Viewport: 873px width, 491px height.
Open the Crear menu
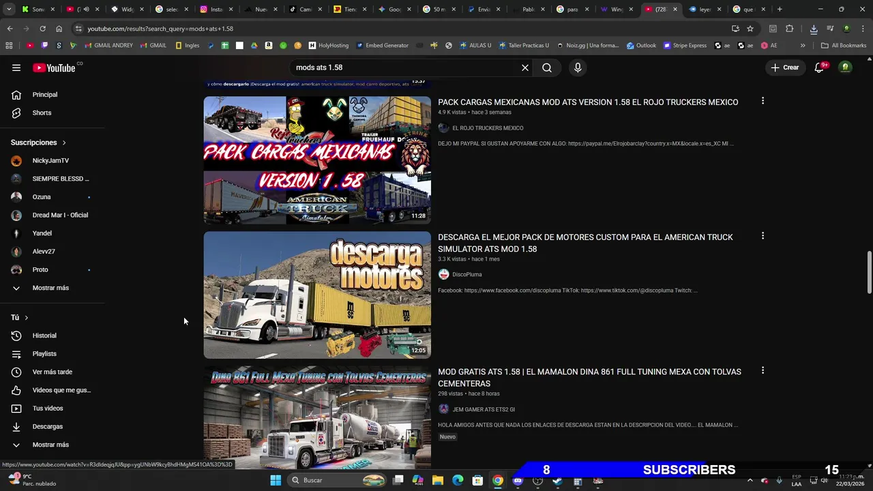point(785,68)
